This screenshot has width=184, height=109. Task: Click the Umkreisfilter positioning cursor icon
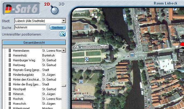[x=62, y=34]
